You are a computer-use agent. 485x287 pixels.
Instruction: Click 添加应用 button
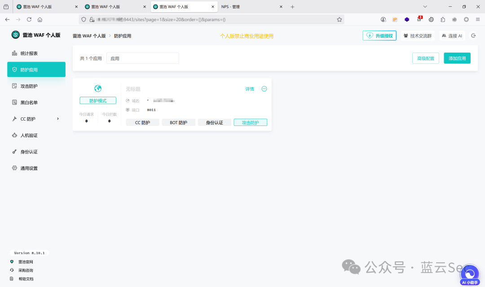[457, 58]
